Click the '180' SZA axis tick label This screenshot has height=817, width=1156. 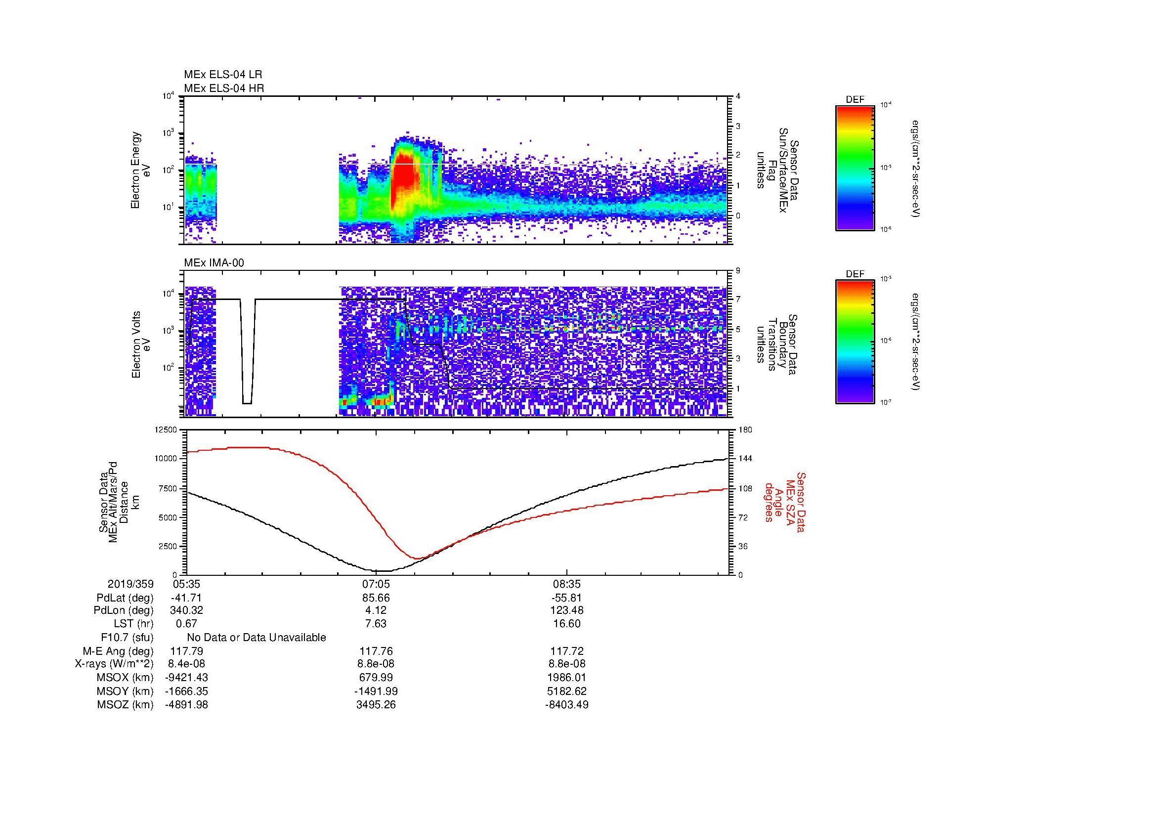point(745,430)
